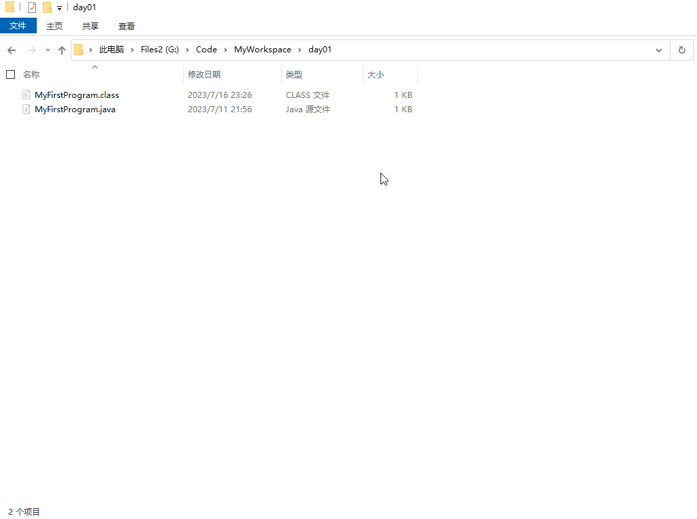Image resolution: width=697 pixels, height=519 pixels.
Task: Switch to the 查看 ribbon tab
Action: [127, 26]
